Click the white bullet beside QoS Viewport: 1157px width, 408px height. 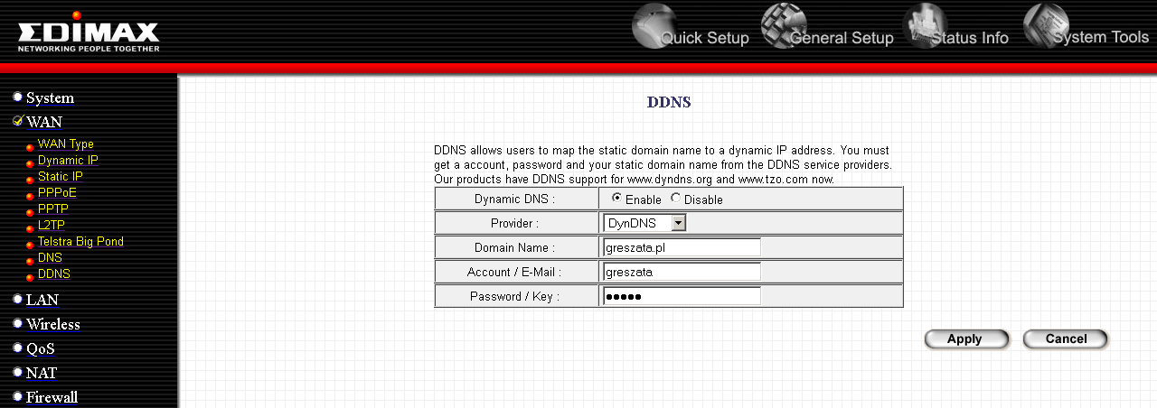coord(17,347)
